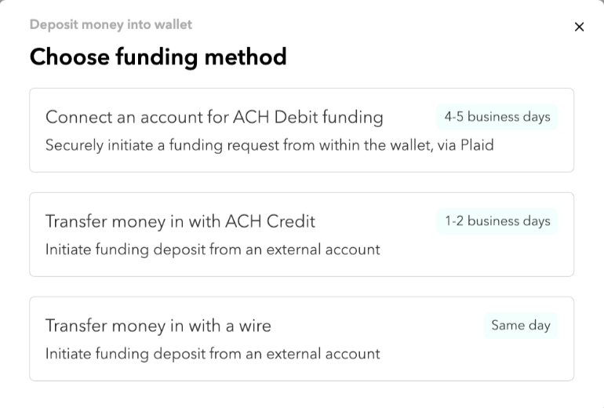604x408 pixels.
Task: Click the description under the wire transfer title
Action: coord(213,354)
